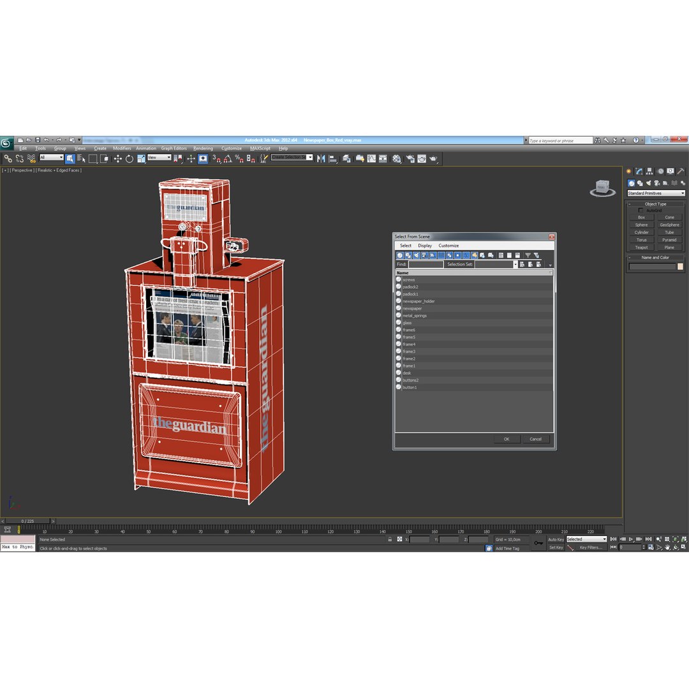Open the Rendering menu
Image resolution: width=689 pixels, height=689 pixels.
(x=203, y=149)
